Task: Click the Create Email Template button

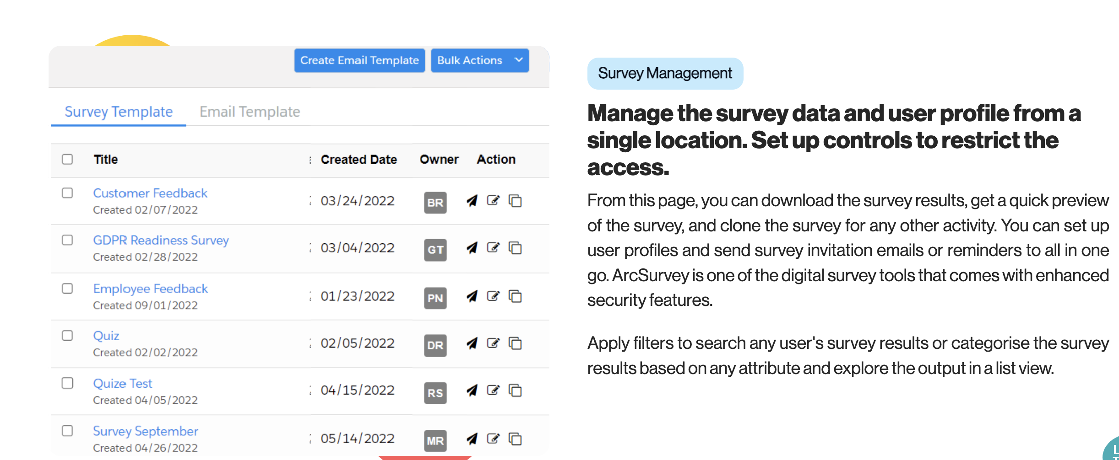Action: click(x=359, y=60)
